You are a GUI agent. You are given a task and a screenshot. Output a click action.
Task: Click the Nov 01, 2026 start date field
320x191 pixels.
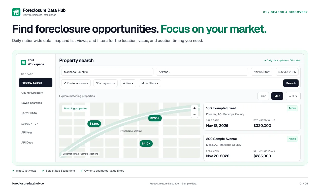click(262, 72)
